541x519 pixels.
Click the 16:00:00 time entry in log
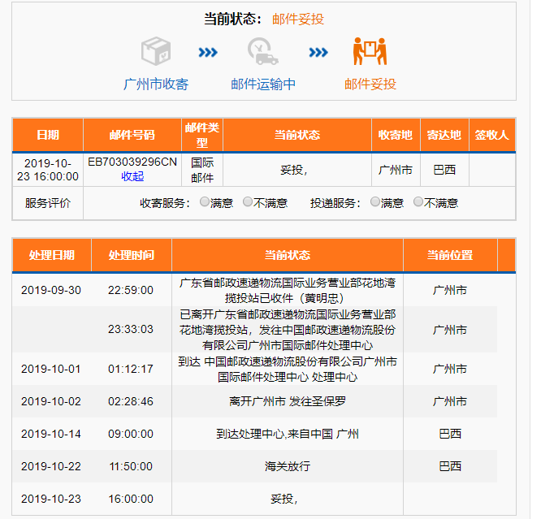[131, 499]
